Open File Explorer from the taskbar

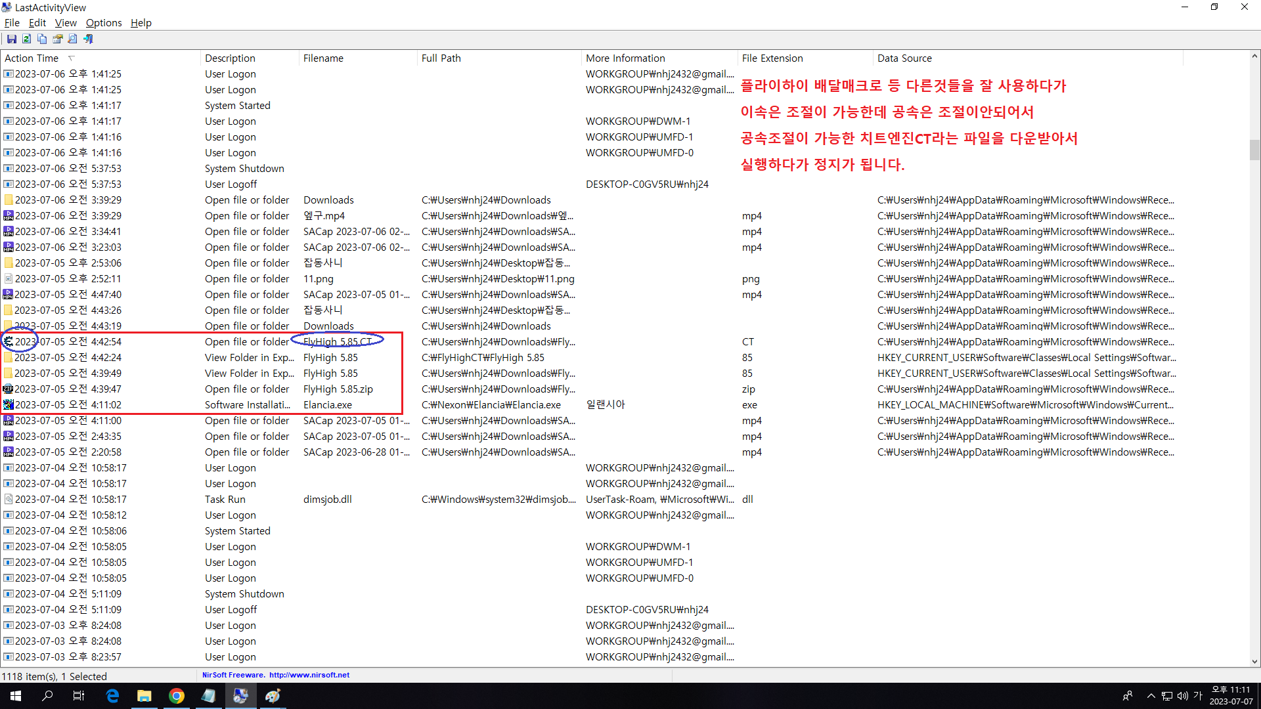pos(144,696)
